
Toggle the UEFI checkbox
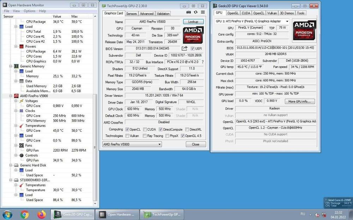point(192,49)
